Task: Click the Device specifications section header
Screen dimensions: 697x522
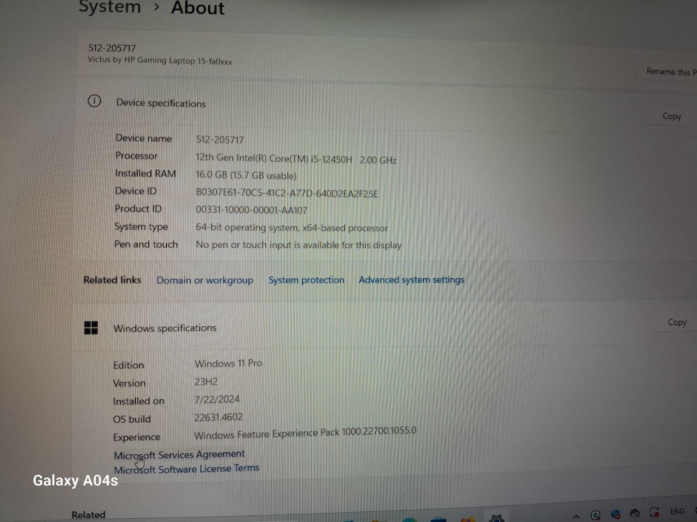Action: coord(161,103)
